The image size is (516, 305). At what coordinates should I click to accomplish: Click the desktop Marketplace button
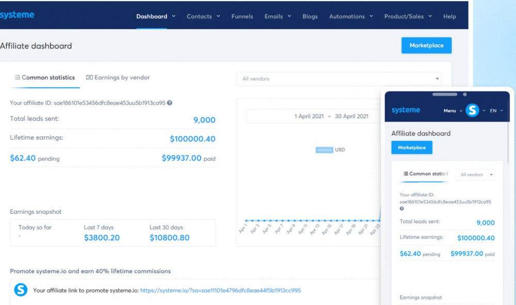426,45
